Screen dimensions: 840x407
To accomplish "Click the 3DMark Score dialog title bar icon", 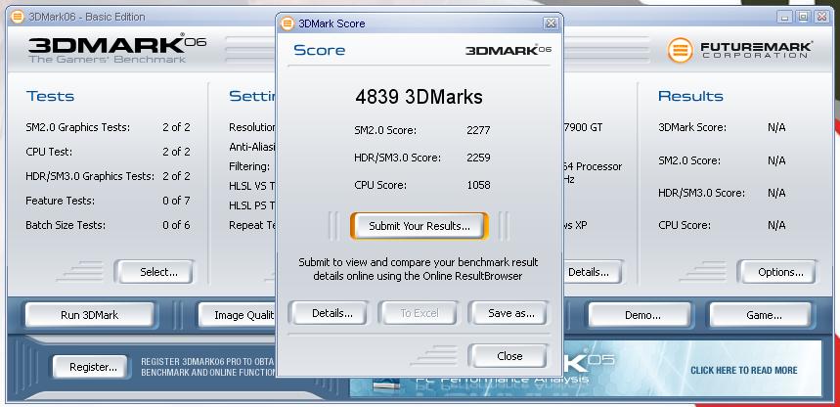I will [287, 23].
